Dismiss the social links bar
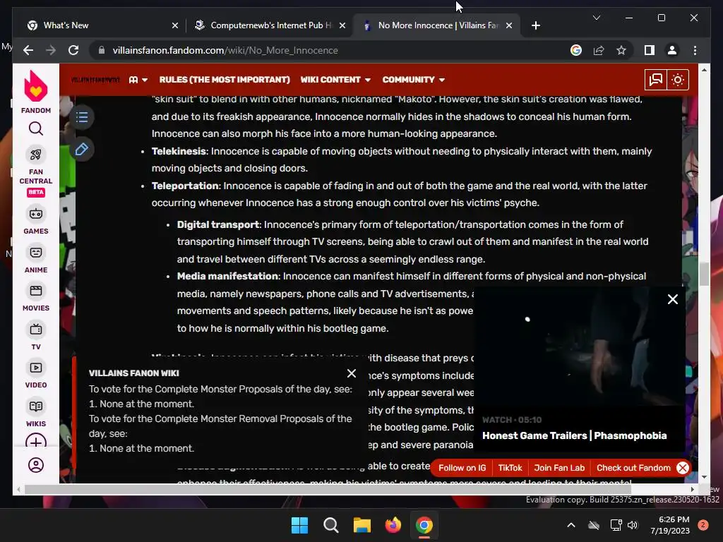This screenshot has height=542, width=723. [683, 468]
